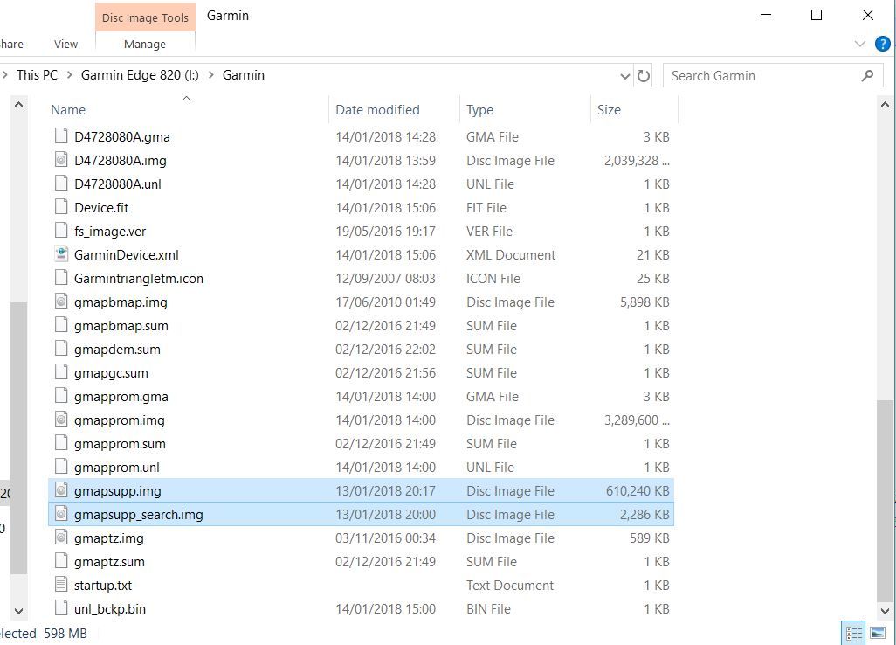Click the navigation pane scroll up arrow

(x=18, y=105)
